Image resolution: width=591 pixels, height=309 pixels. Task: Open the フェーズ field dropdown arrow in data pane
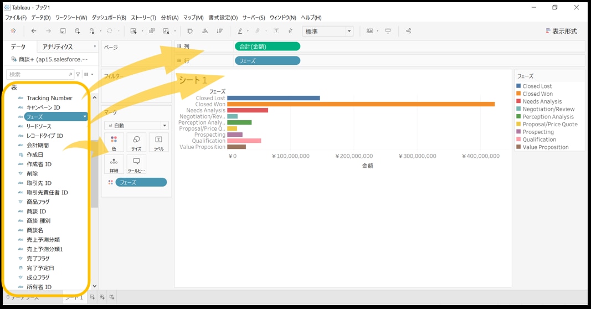click(84, 117)
